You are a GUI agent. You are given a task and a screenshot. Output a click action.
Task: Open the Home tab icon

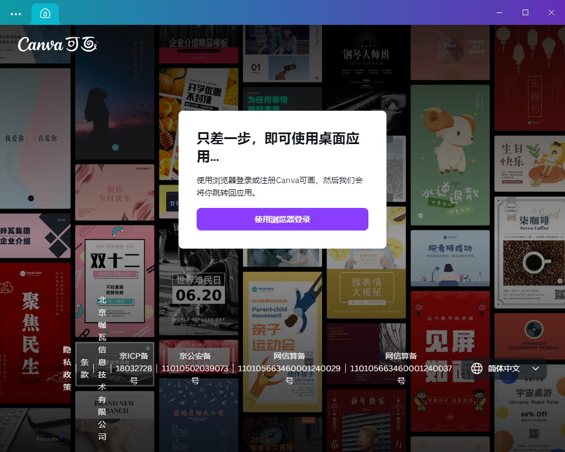click(45, 14)
